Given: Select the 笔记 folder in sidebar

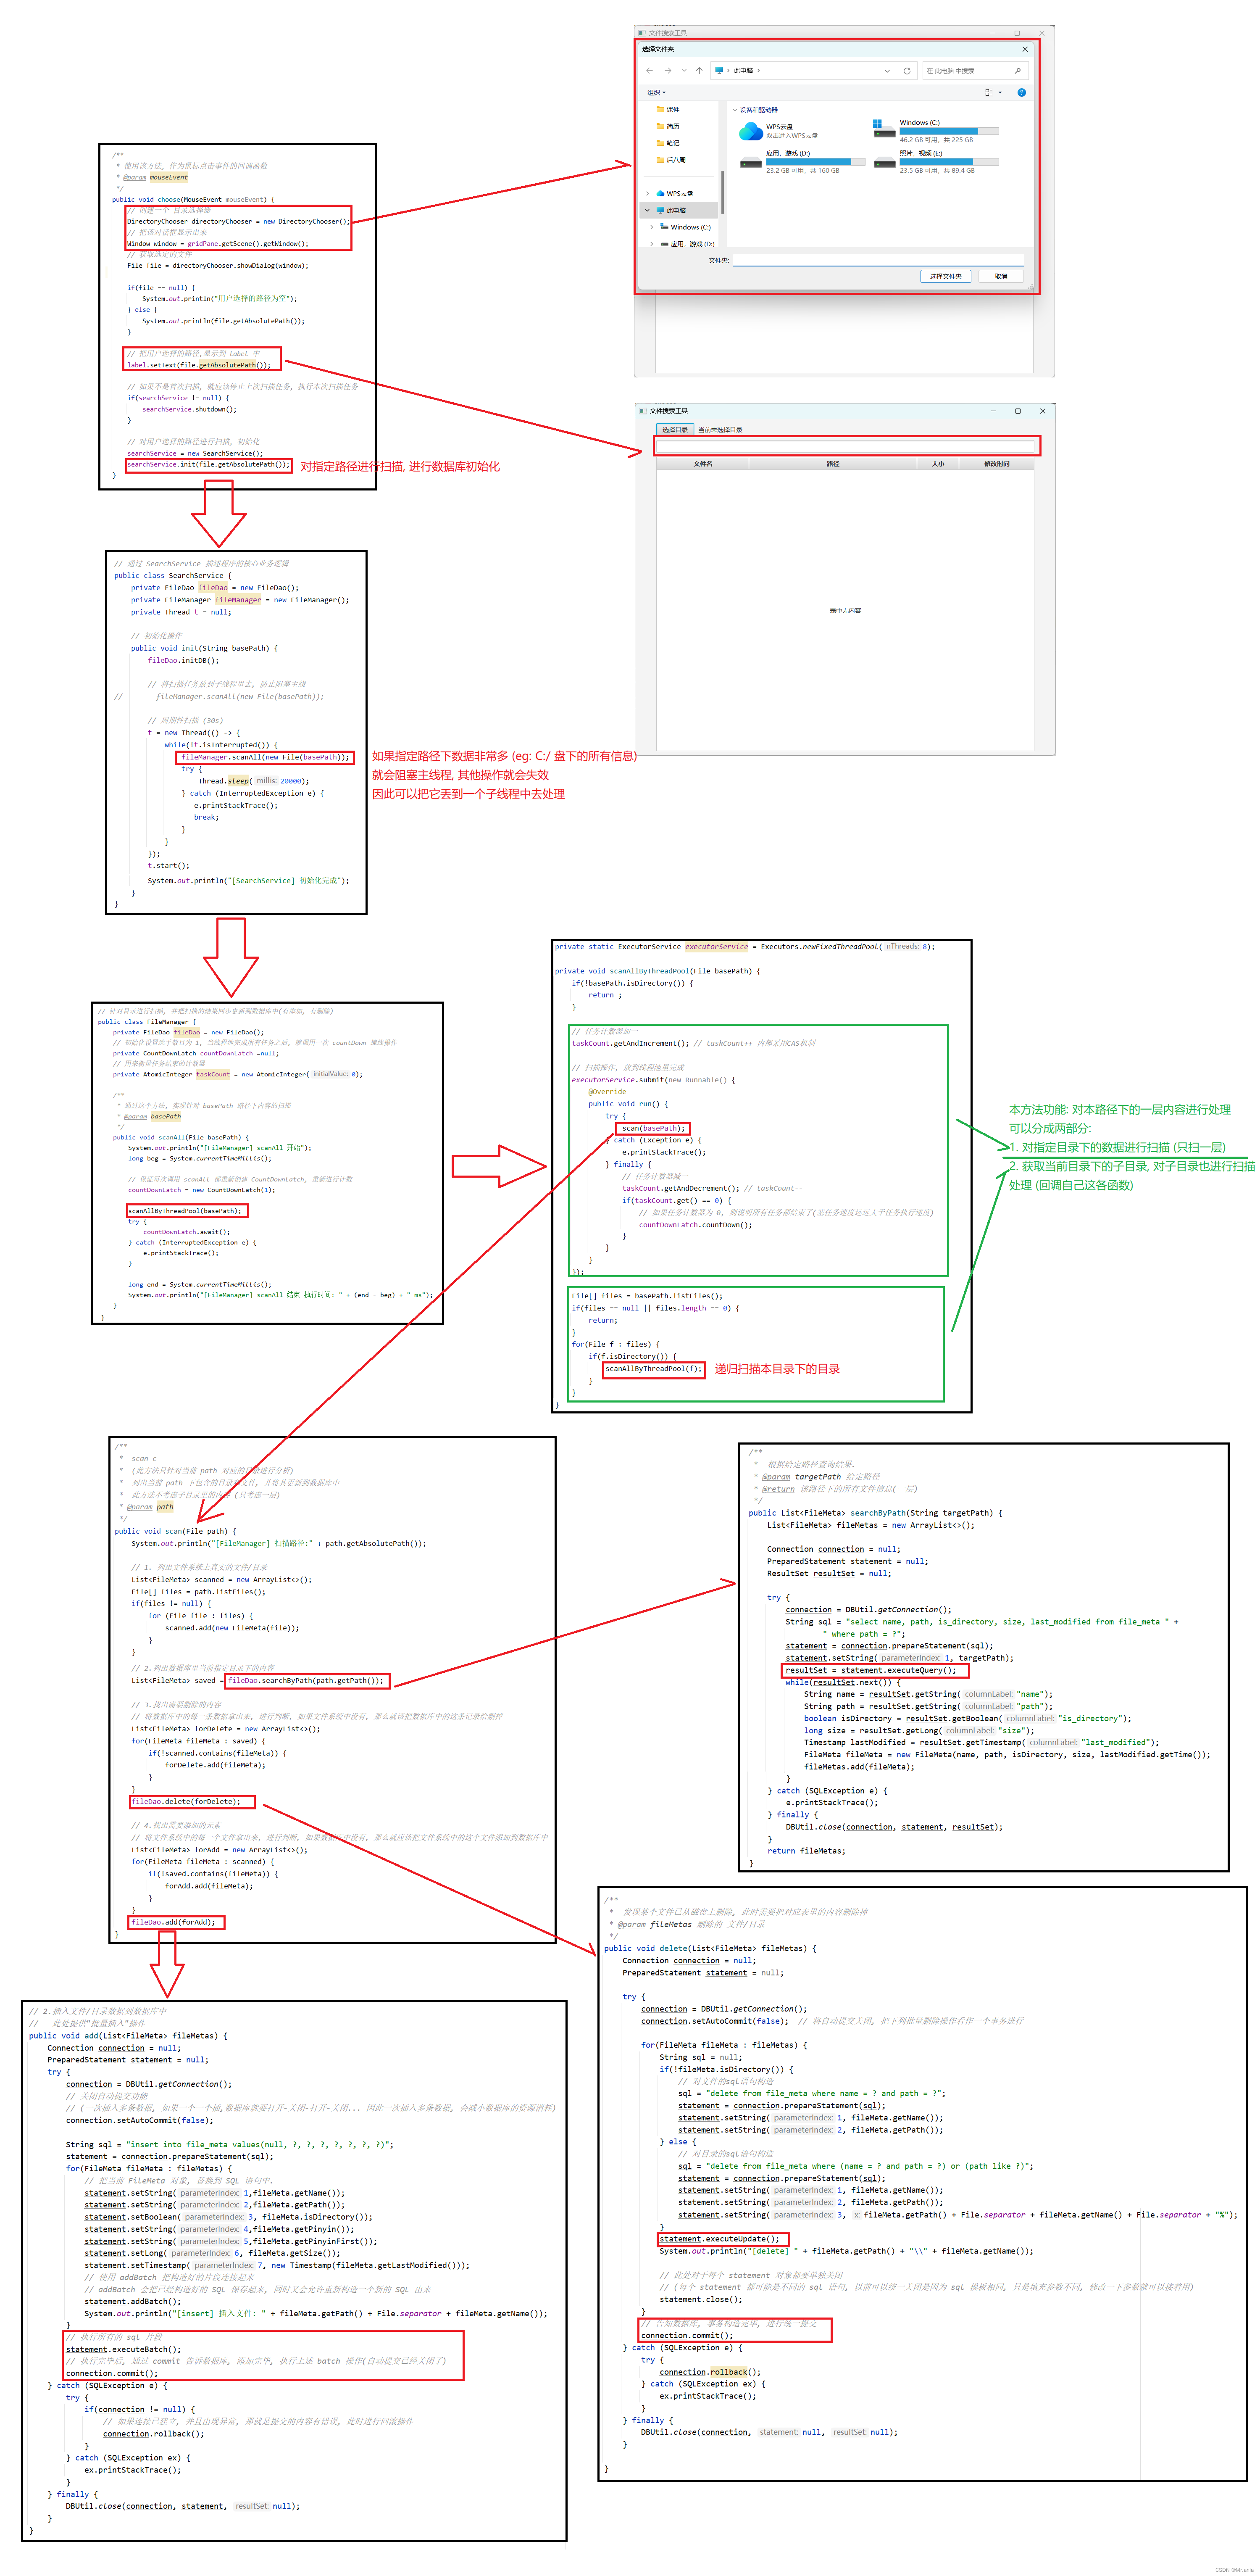Looking at the screenshot, I should point(668,143).
